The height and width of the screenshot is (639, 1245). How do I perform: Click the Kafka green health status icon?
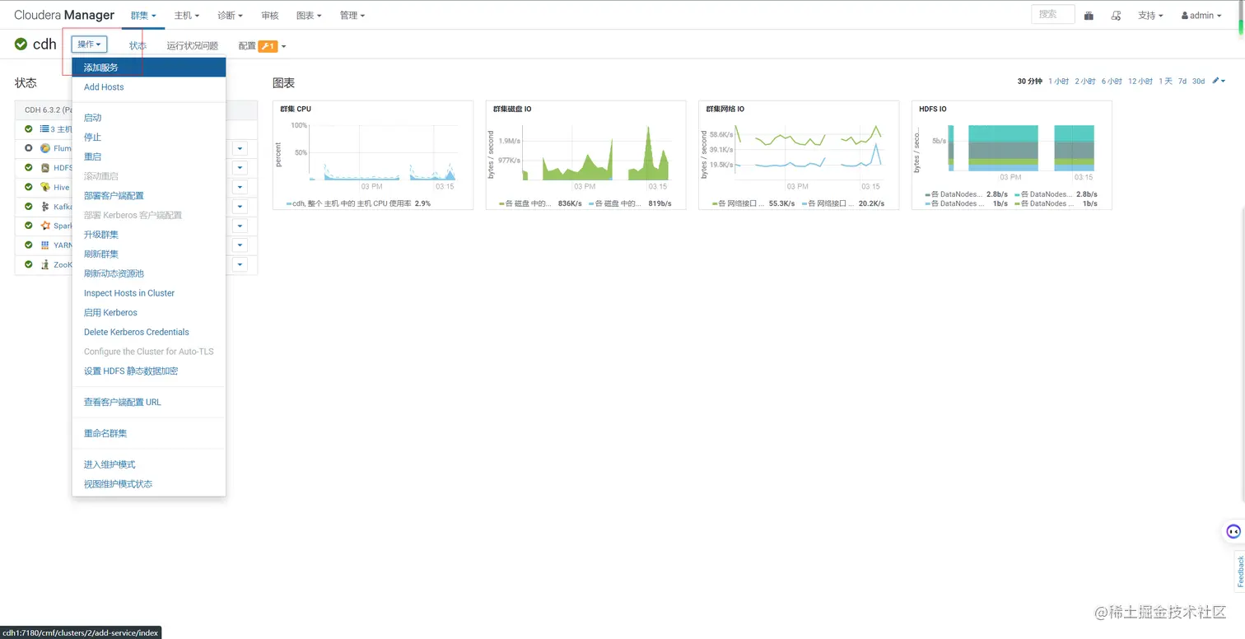(29, 207)
